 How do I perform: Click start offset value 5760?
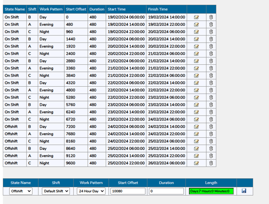(71, 105)
